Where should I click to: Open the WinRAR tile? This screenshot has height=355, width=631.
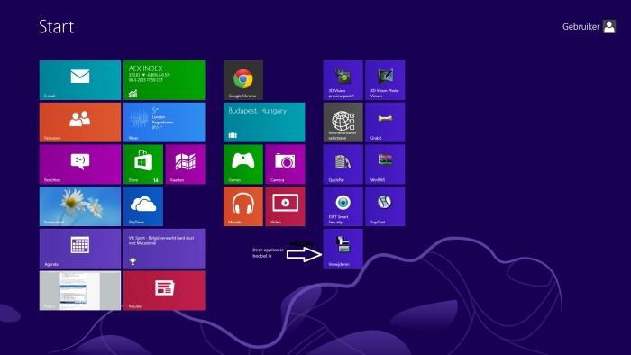click(x=385, y=164)
